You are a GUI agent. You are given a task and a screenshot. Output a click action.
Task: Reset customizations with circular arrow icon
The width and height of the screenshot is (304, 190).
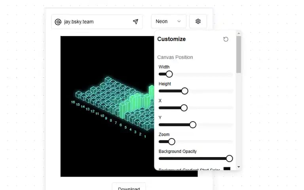tap(226, 39)
